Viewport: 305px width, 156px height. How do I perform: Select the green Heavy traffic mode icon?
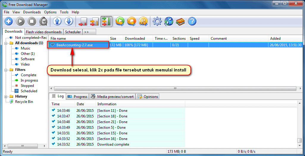107,21
